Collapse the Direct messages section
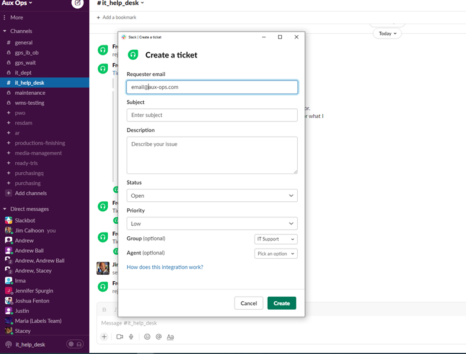Image resolution: width=466 pixels, height=354 pixels. (x=5, y=209)
